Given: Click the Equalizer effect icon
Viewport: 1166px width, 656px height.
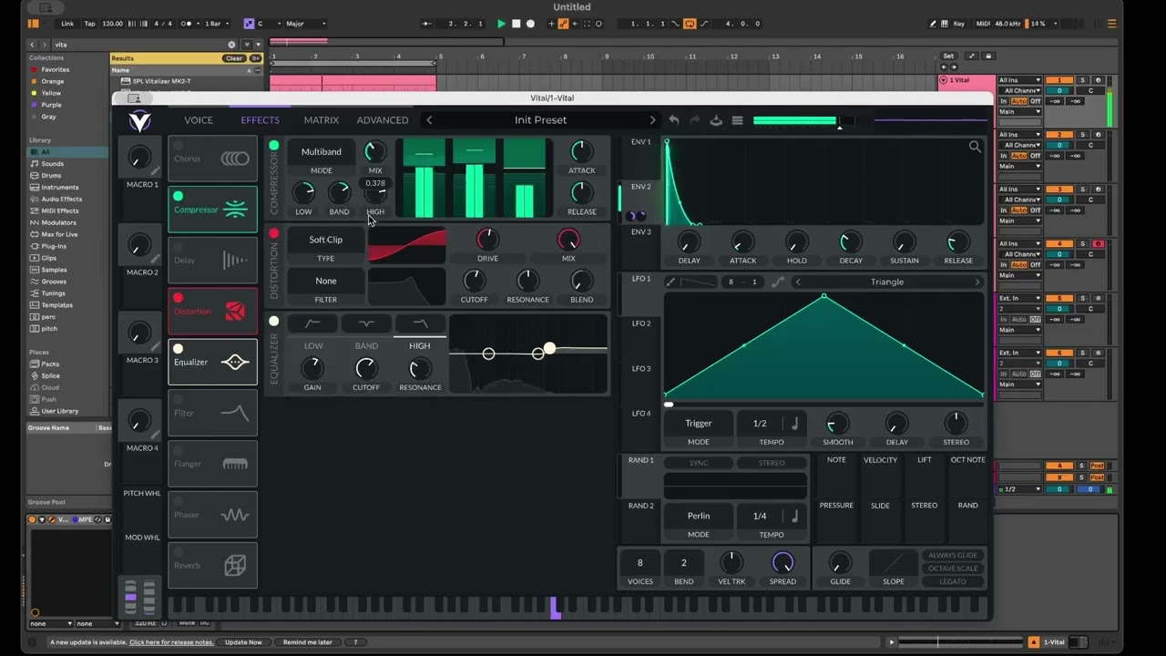Looking at the screenshot, I should pyautogui.click(x=235, y=362).
